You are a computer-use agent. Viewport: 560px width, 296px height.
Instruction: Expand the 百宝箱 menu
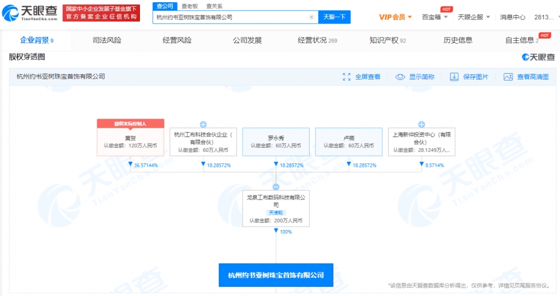435,17
